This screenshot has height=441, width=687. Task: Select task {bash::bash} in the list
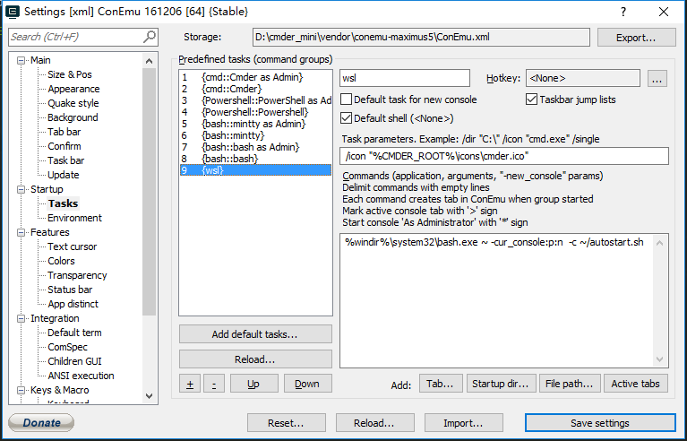coord(255,159)
